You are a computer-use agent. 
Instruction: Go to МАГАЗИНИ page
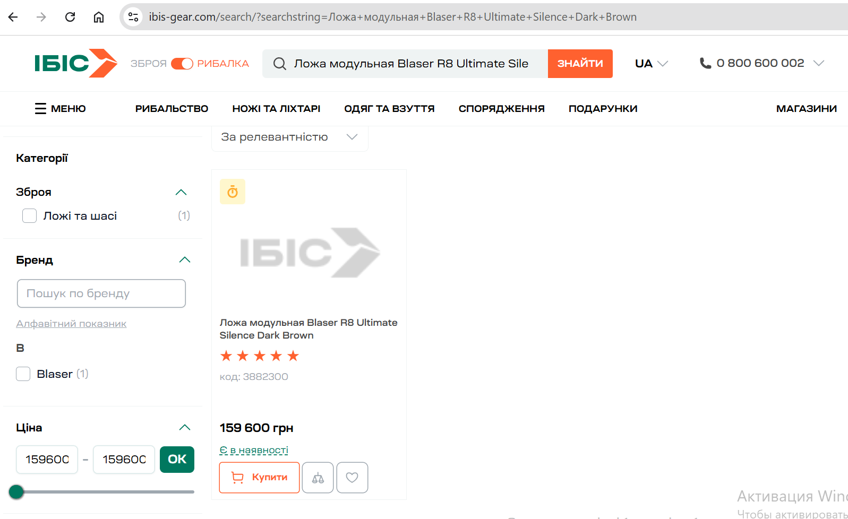pyautogui.click(x=807, y=109)
